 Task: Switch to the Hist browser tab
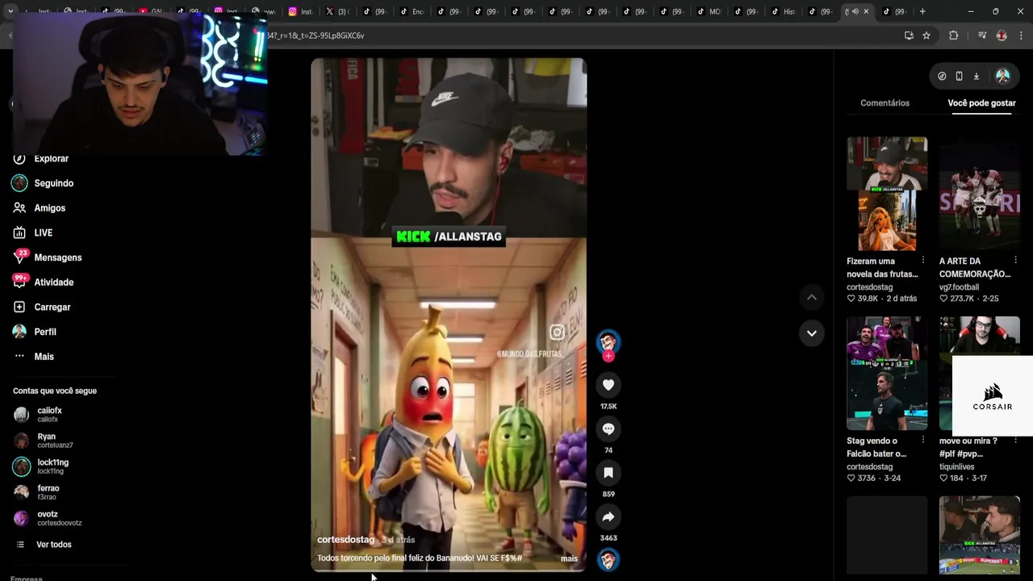click(782, 11)
